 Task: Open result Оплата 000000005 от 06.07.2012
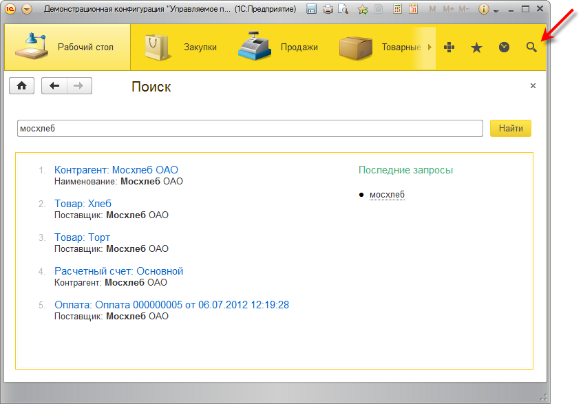[x=172, y=305]
